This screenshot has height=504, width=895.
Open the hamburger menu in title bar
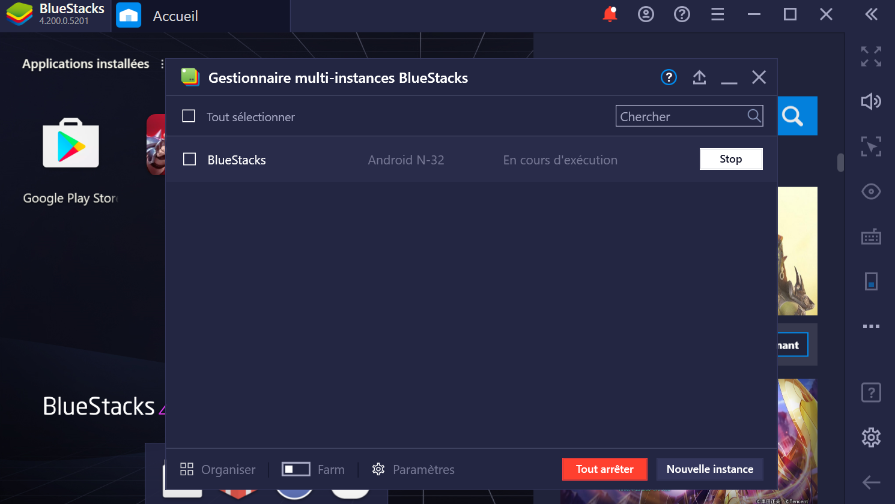[718, 14]
